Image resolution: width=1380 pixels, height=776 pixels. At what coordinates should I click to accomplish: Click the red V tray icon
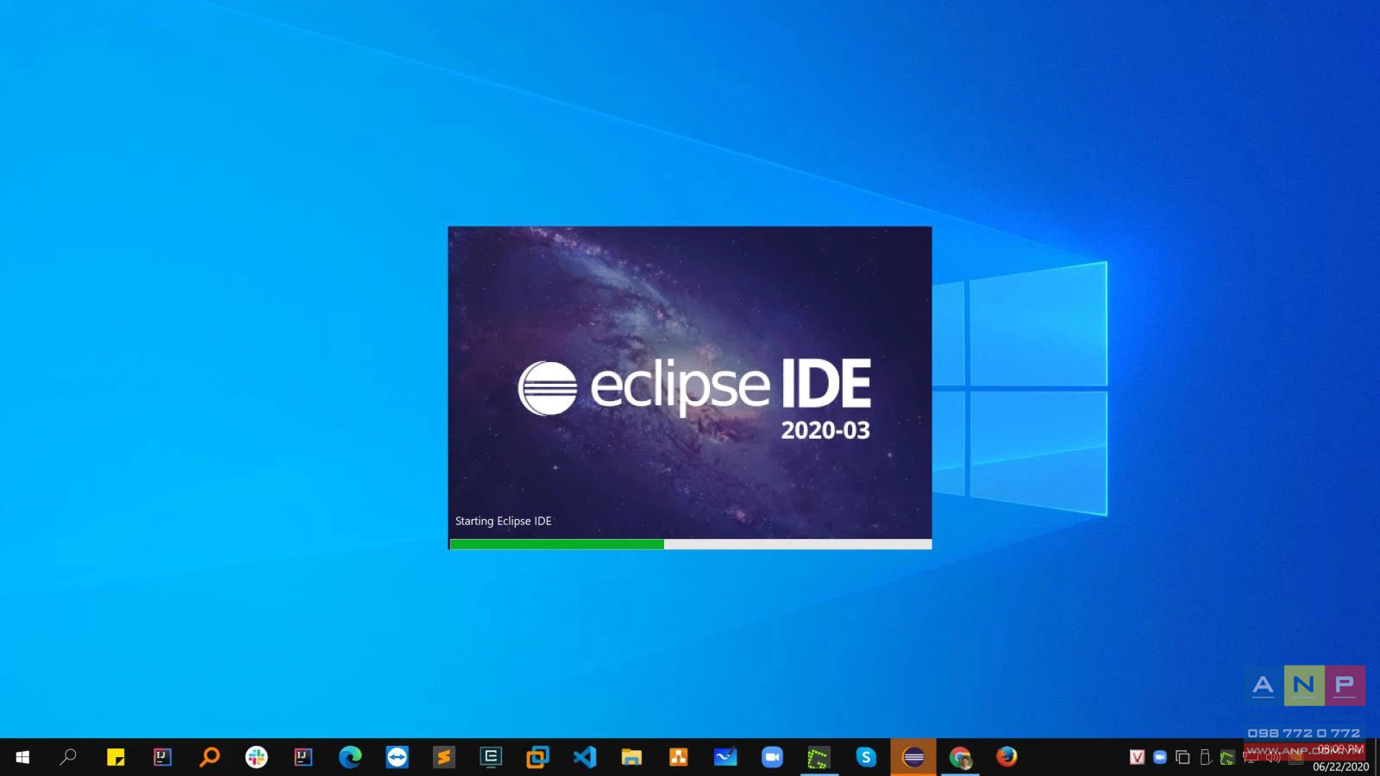pos(1137,757)
